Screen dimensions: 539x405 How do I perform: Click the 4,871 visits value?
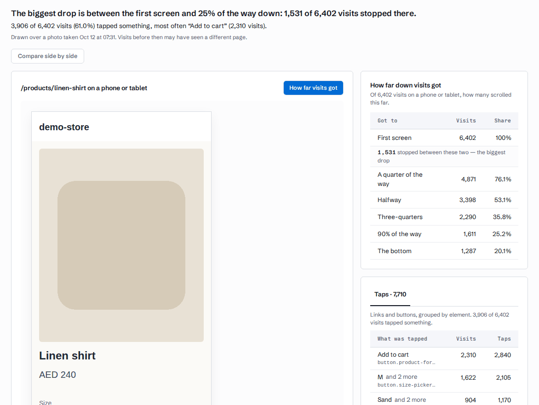(469, 179)
